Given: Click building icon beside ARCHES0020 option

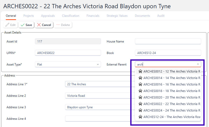Looking at the screenshot, I should (x=140, y=97).
